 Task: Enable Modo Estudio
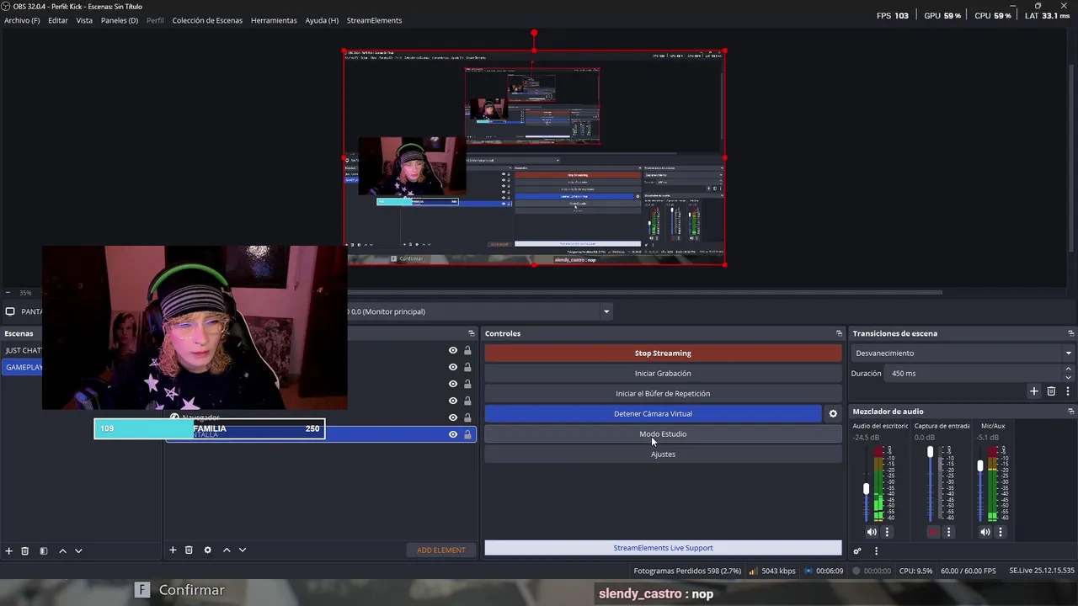coord(663,433)
